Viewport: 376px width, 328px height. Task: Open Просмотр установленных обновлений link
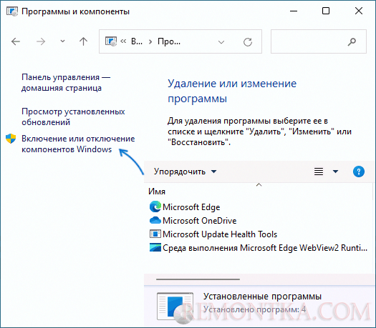coord(73,116)
